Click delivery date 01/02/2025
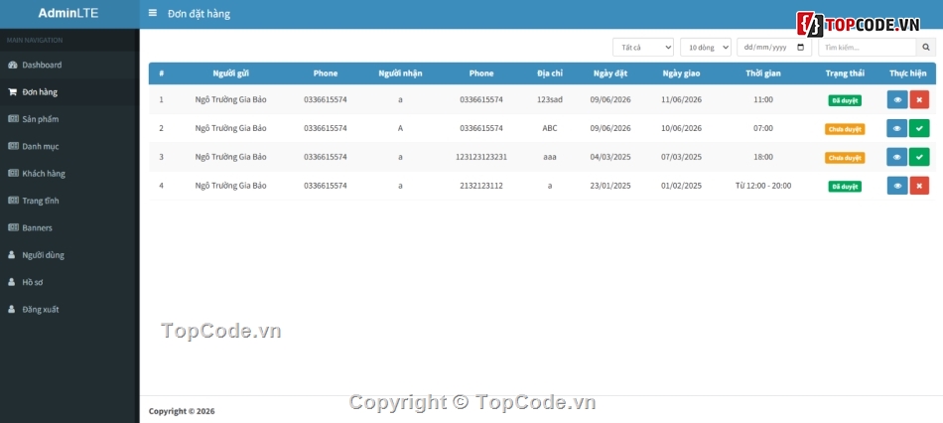 point(681,186)
